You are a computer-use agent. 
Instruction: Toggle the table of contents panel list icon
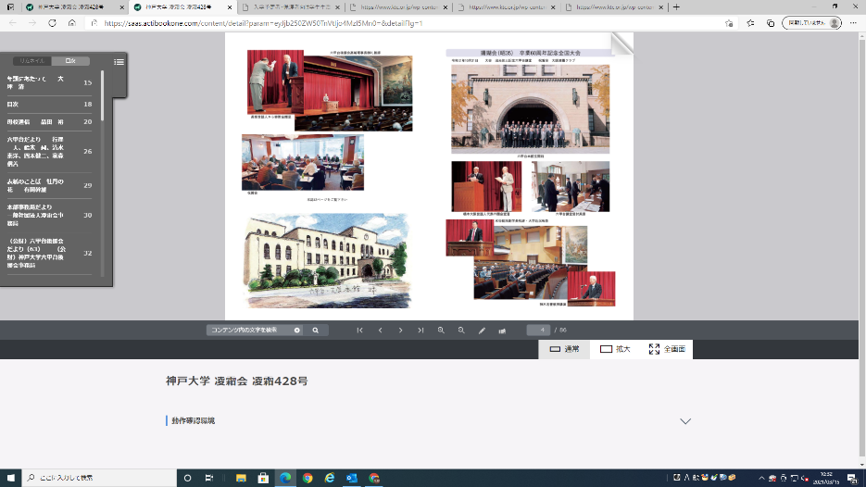[119, 62]
